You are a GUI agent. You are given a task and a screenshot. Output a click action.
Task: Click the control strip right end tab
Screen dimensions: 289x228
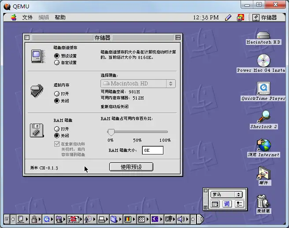coord(200,219)
